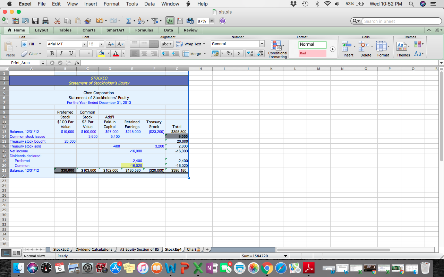Expand the Merge options dropdown

[x=205, y=54]
